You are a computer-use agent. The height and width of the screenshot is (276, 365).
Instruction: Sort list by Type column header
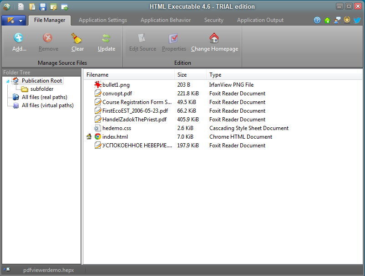point(284,75)
